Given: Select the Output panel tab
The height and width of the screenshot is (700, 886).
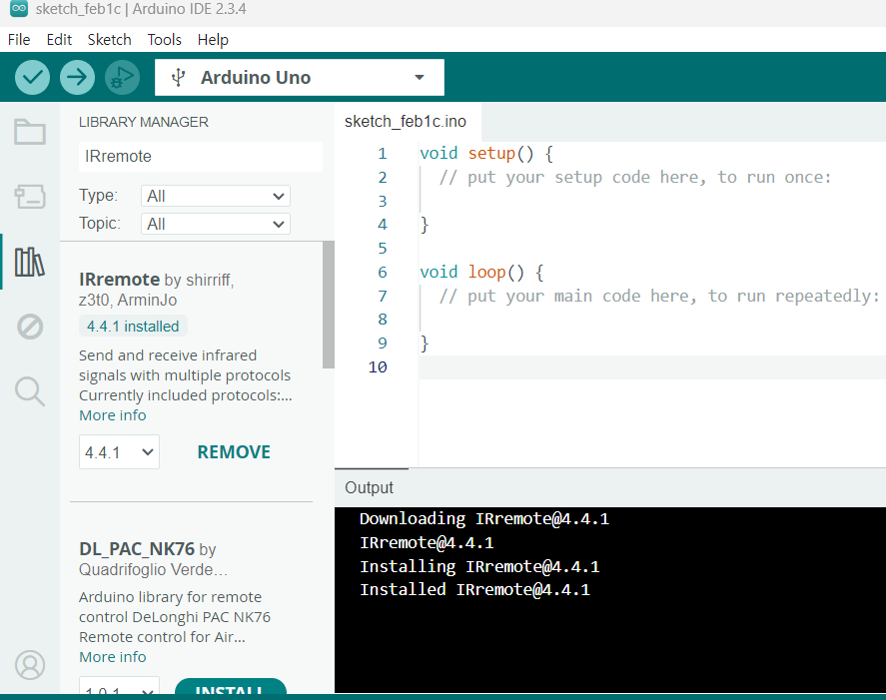Looking at the screenshot, I should click(369, 487).
